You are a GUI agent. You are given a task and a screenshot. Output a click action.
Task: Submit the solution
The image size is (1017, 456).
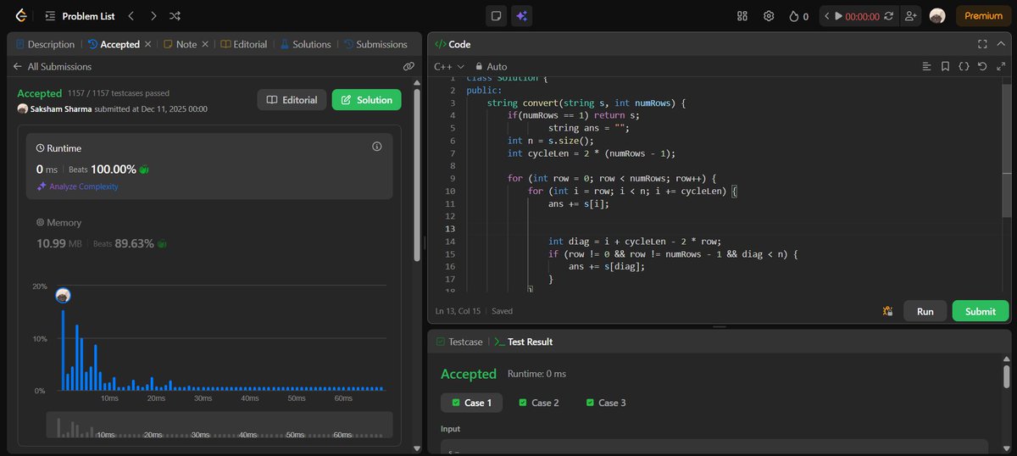tap(981, 311)
